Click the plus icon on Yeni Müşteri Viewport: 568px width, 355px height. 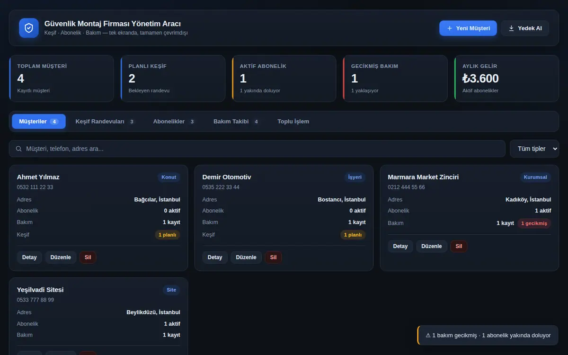click(x=450, y=28)
